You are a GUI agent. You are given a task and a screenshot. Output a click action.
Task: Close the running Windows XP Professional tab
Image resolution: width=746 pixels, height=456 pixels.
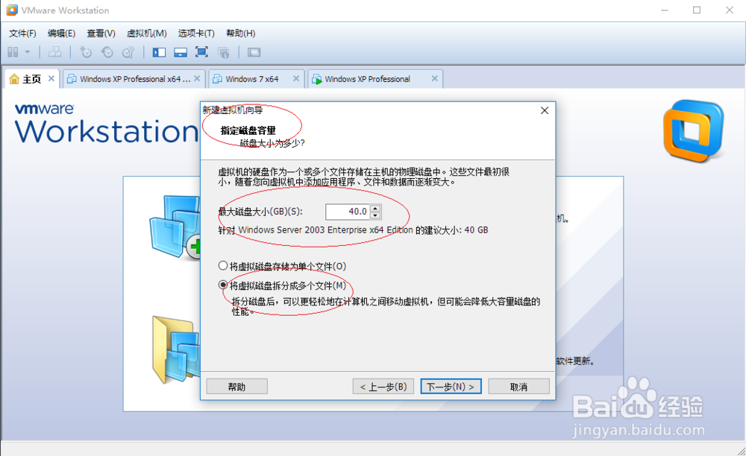coord(434,78)
